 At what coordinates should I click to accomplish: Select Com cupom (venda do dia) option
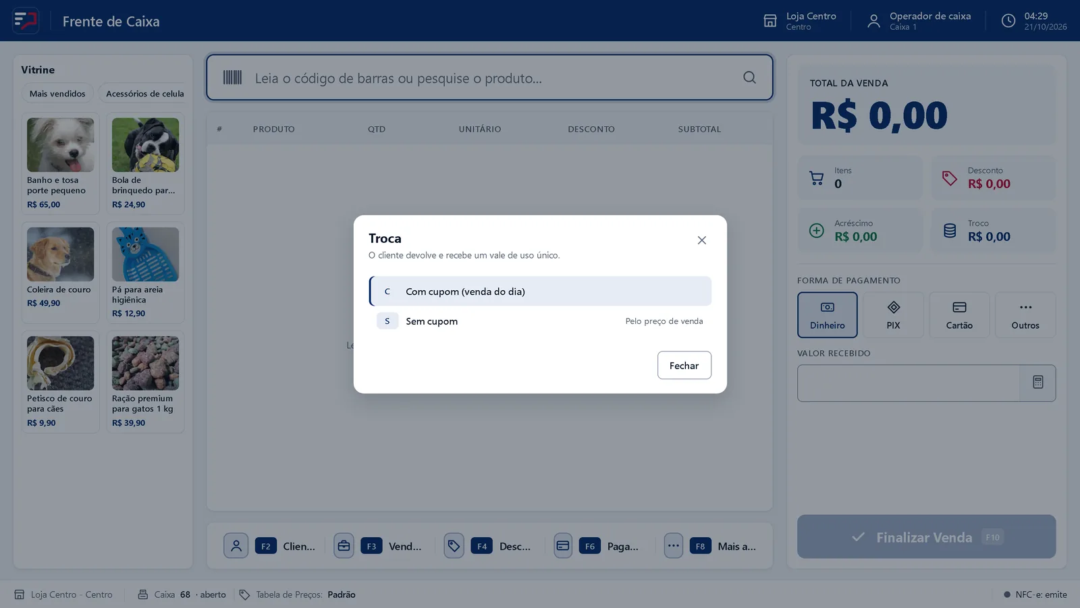(x=540, y=292)
